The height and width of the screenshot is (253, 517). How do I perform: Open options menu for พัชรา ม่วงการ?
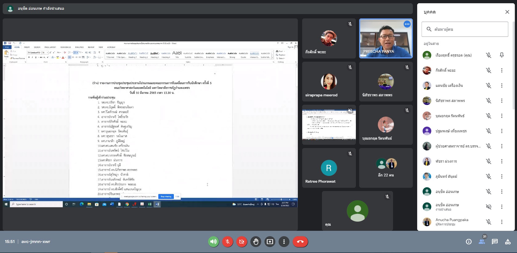pos(502,161)
